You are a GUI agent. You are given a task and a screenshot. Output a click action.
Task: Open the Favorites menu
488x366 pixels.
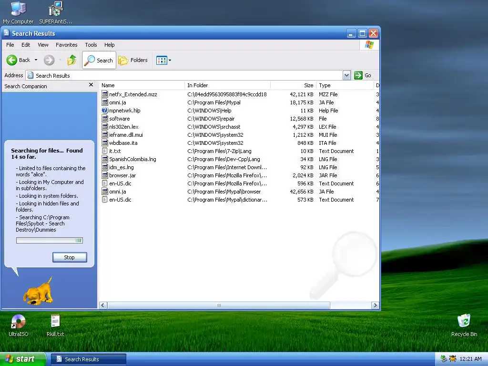[67, 45]
